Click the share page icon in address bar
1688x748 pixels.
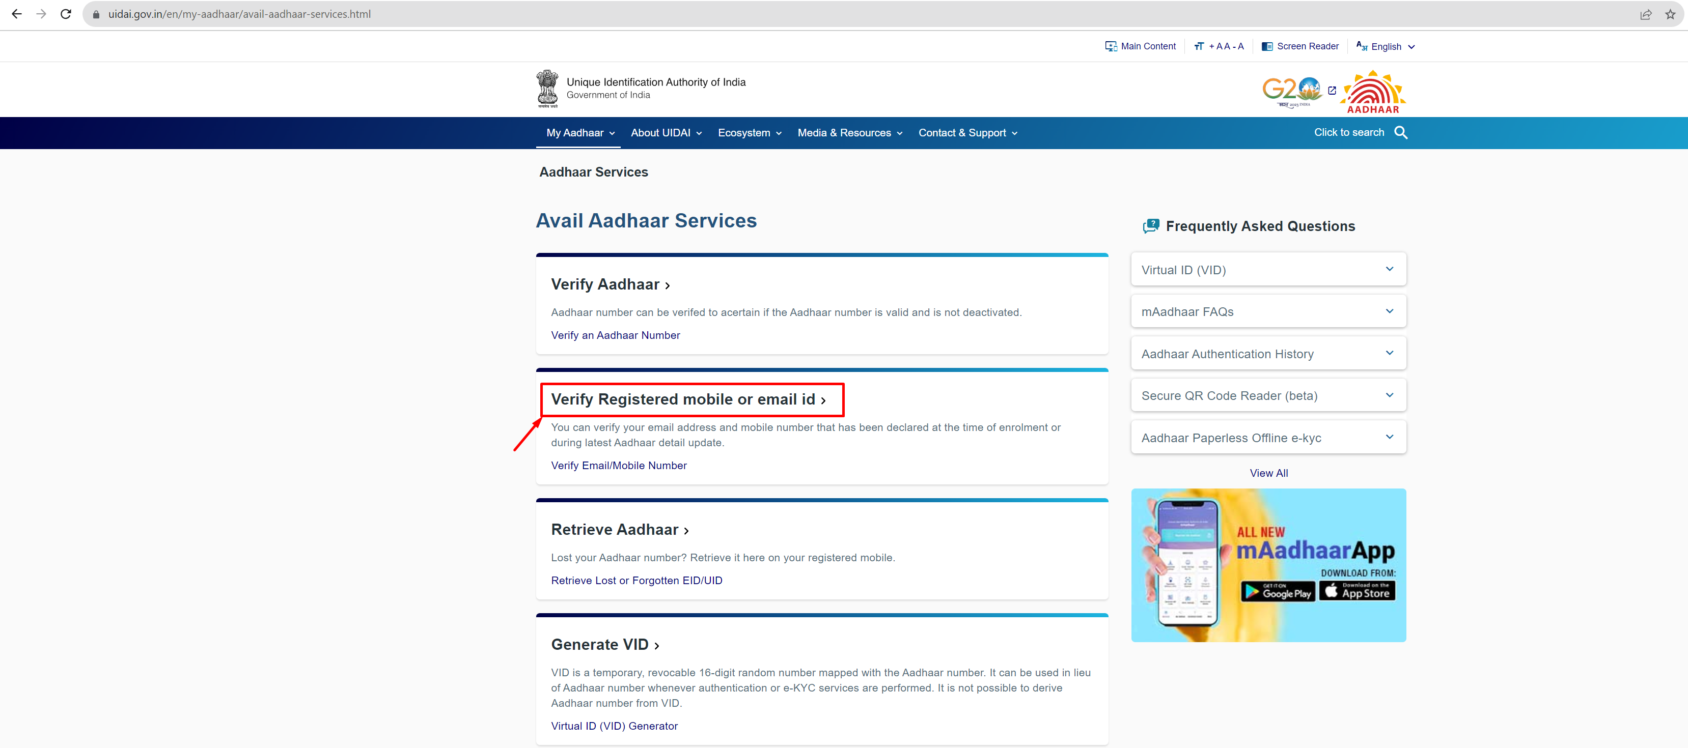click(x=1645, y=14)
